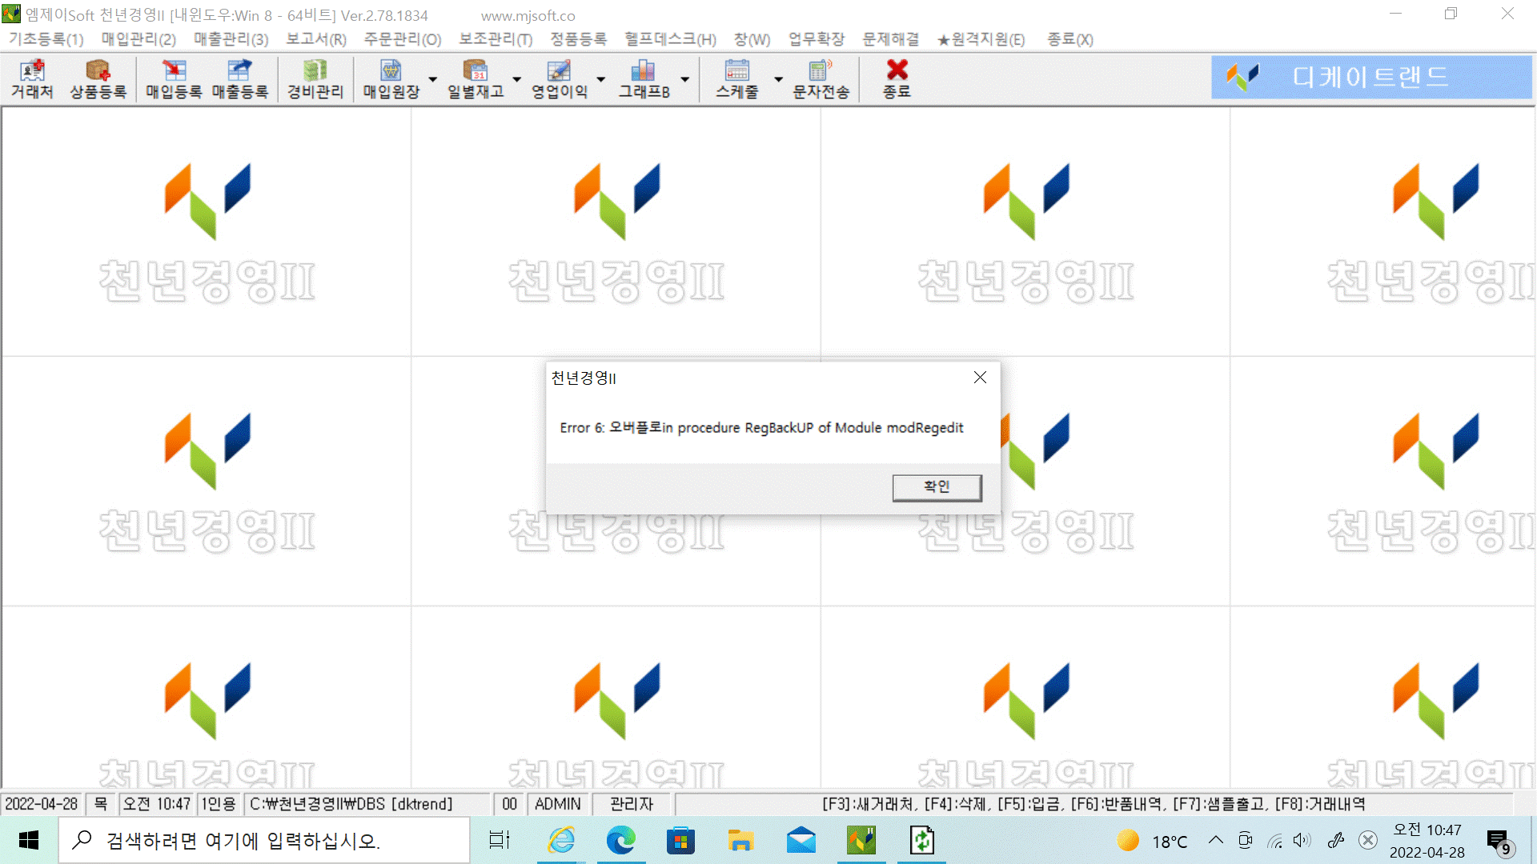1537x864 pixels.
Task: Close the 천년경영II error dialog
Action: [x=980, y=378]
